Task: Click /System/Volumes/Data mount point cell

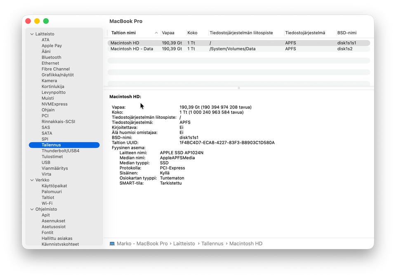Action: 232,49
